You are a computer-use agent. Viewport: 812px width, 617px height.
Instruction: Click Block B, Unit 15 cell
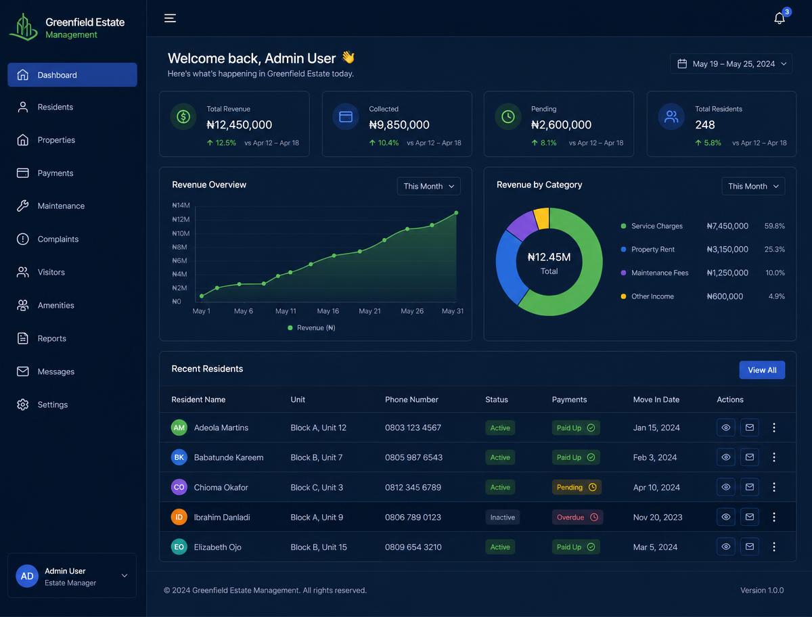[319, 547]
